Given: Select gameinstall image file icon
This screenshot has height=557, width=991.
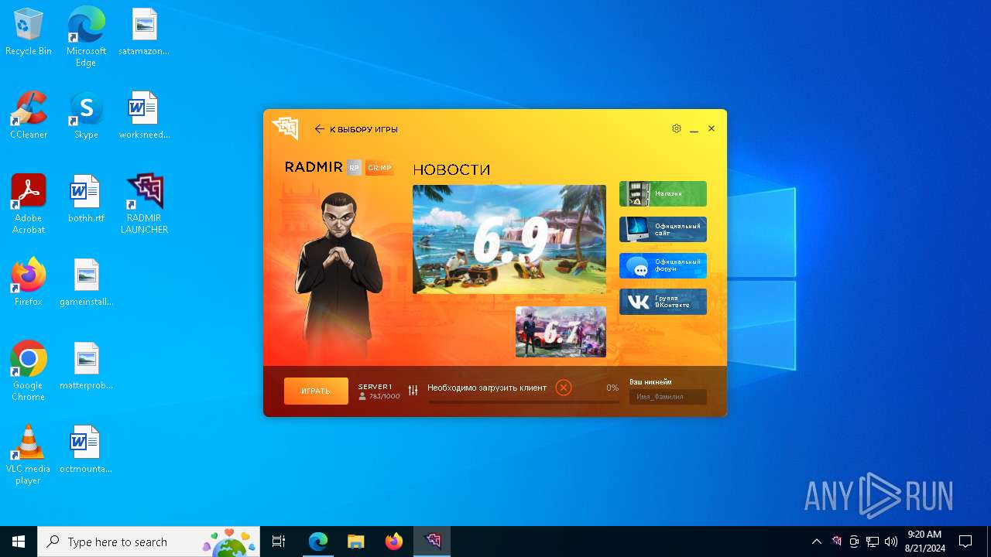Looking at the screenshot, I should [86, 282].
